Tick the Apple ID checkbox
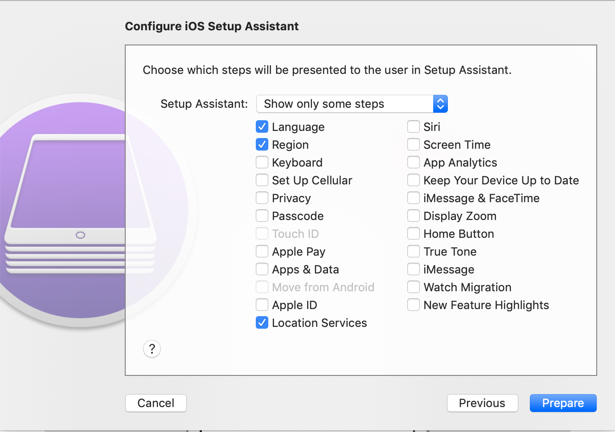 pyautogui.click(x=262, y=305)
